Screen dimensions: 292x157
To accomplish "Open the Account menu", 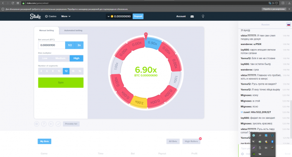I will click(181, 16).
